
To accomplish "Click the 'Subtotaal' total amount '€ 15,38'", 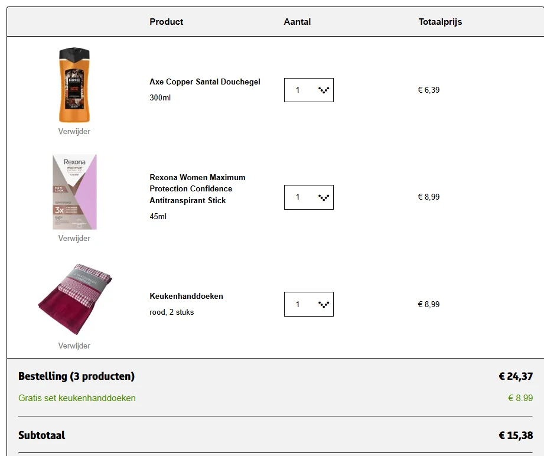I will click(513, 435).
